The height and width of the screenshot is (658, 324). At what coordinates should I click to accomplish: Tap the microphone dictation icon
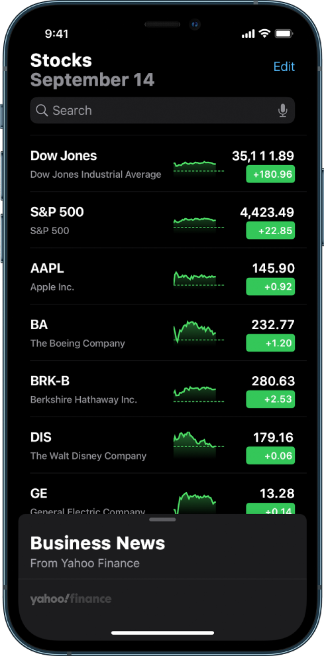(283, 110)
